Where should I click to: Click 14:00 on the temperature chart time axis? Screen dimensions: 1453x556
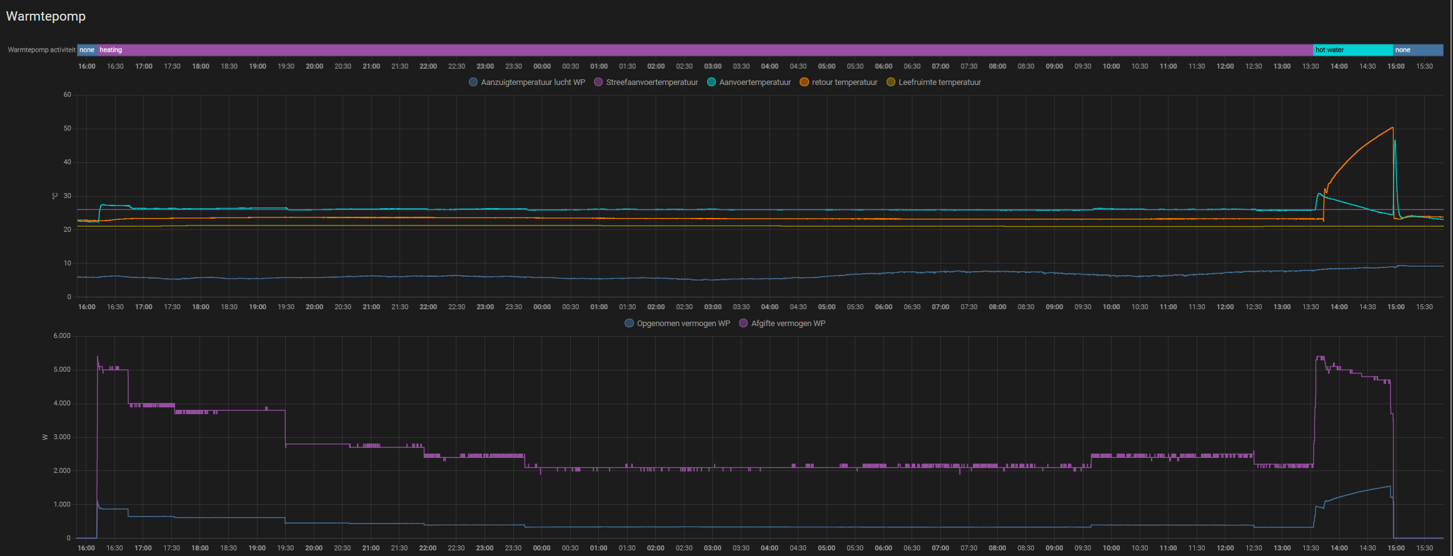point(1339,307)
